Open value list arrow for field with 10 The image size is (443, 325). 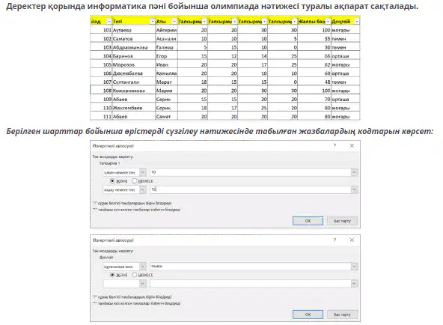point(354,172)
